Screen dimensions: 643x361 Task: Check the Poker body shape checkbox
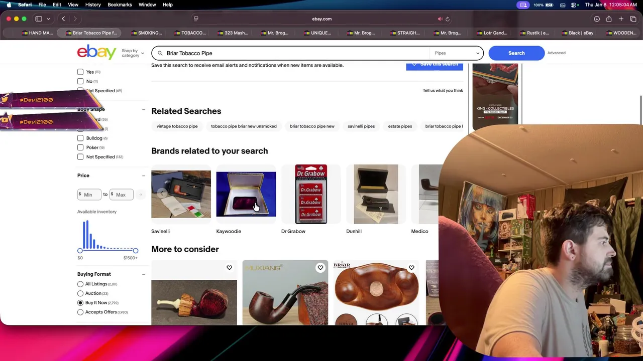80,147
